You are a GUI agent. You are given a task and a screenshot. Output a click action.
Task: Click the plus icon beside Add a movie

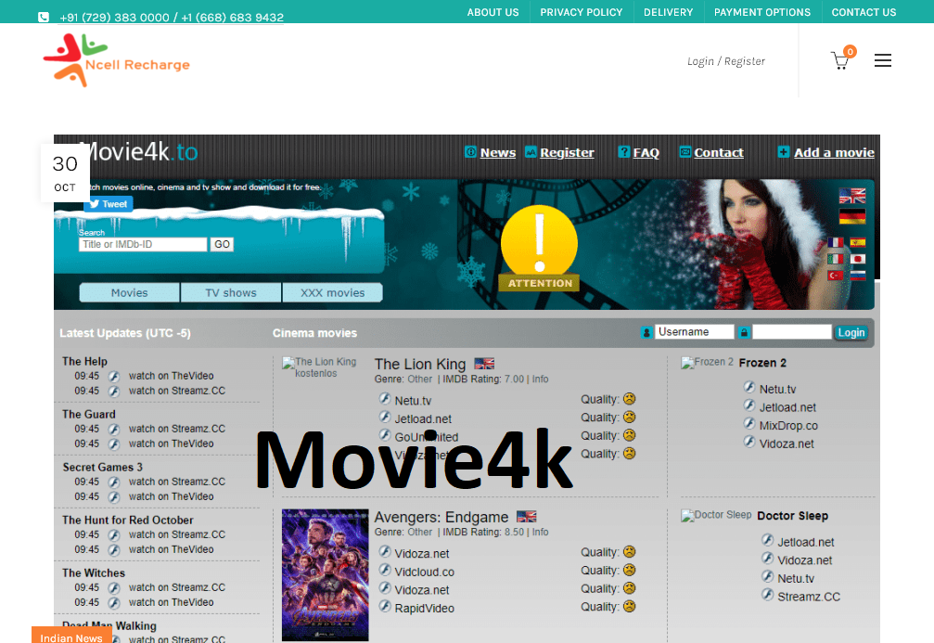[784, 152]
